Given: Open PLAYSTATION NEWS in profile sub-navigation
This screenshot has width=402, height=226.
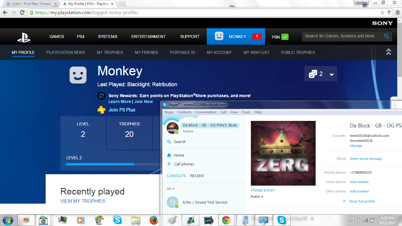Looking at the screenshot, I should point(66,52).
